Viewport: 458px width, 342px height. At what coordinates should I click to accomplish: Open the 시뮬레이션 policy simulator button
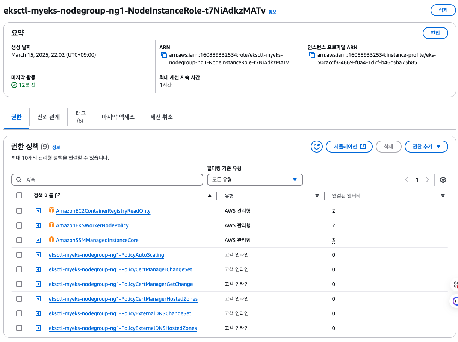pyautogui.click(x=349, y=147)
